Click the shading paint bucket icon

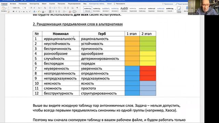pyautogui.click(x=70, y=11)
